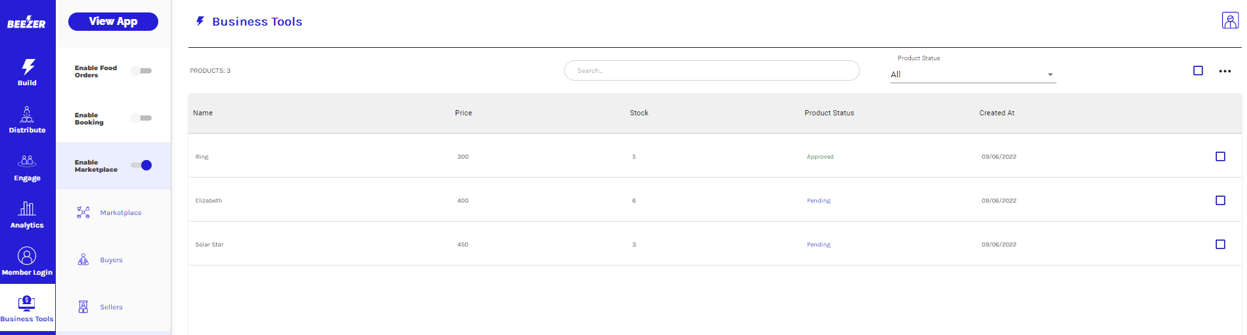Go to Engage section icon
The height and width of the screenshot is (335, 1247).
(27, 161)
